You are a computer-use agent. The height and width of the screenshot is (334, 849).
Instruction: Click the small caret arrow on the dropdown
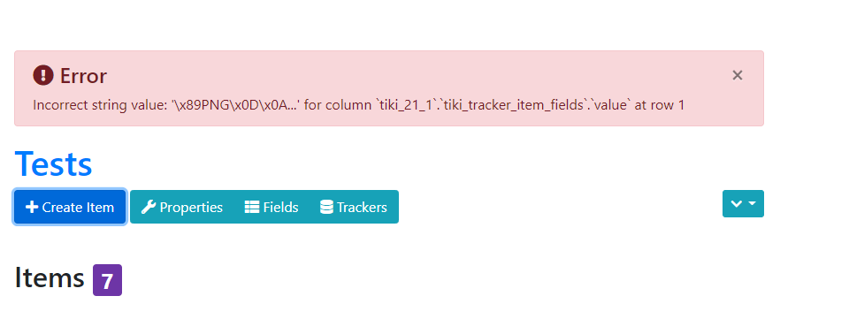click(x=752, y=203)
